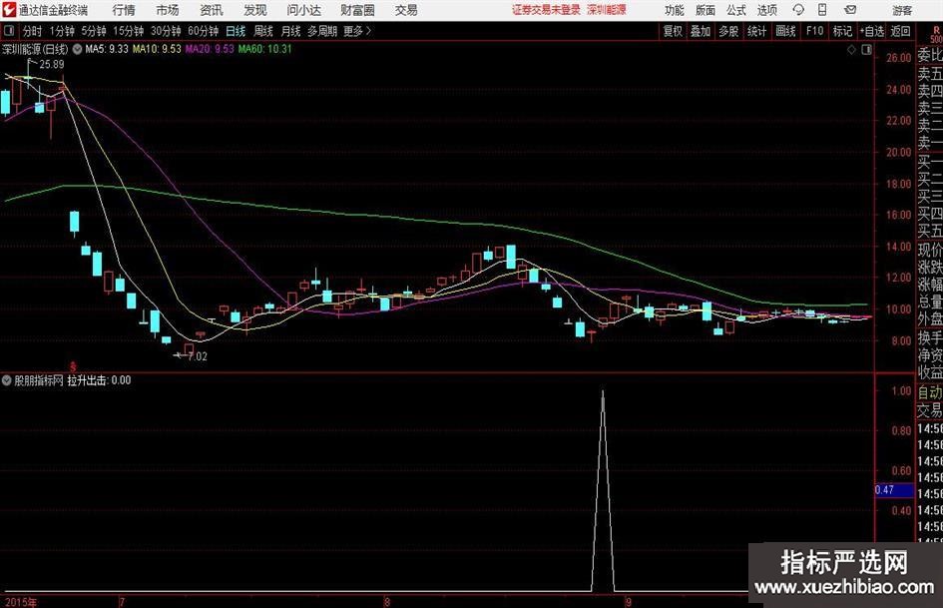Click the 返回 back button
This screenshot has height=608, width=943.
point(900,31)
